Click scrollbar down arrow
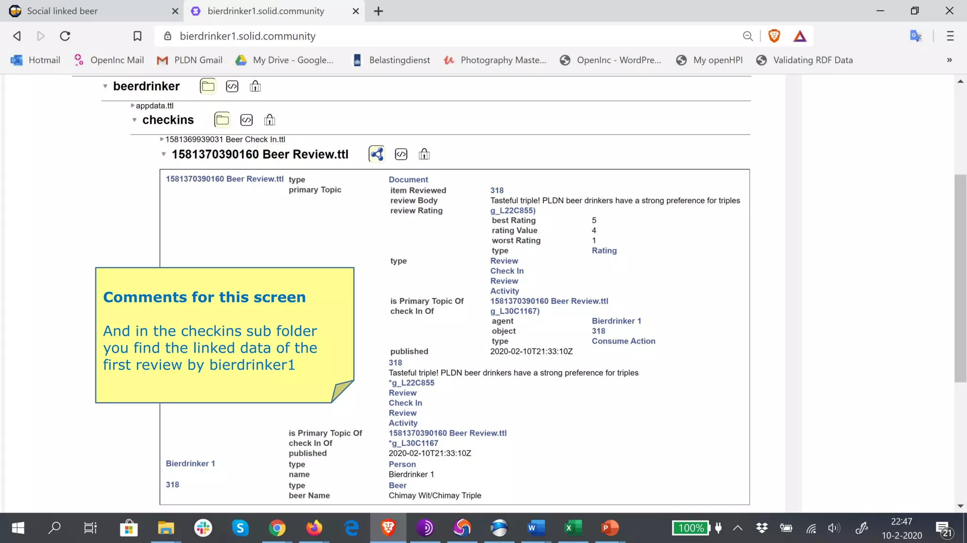This screenshot has height=543, width=967. tap(960, 506)
